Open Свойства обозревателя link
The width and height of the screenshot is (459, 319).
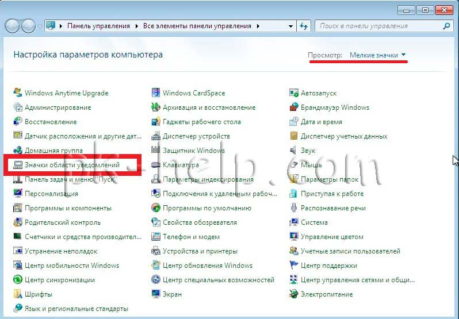tap(200, 222)
